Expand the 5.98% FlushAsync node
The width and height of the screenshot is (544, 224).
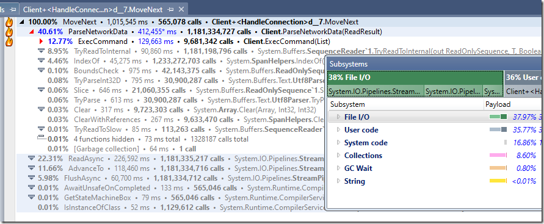(x=32, y=178)
